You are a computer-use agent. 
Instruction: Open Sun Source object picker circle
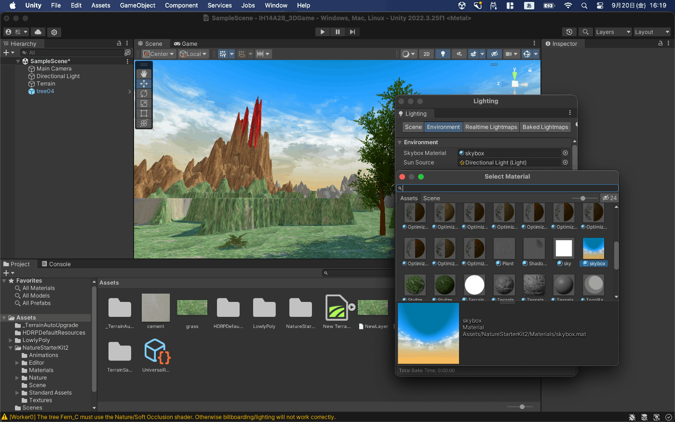tap(566, 163)
